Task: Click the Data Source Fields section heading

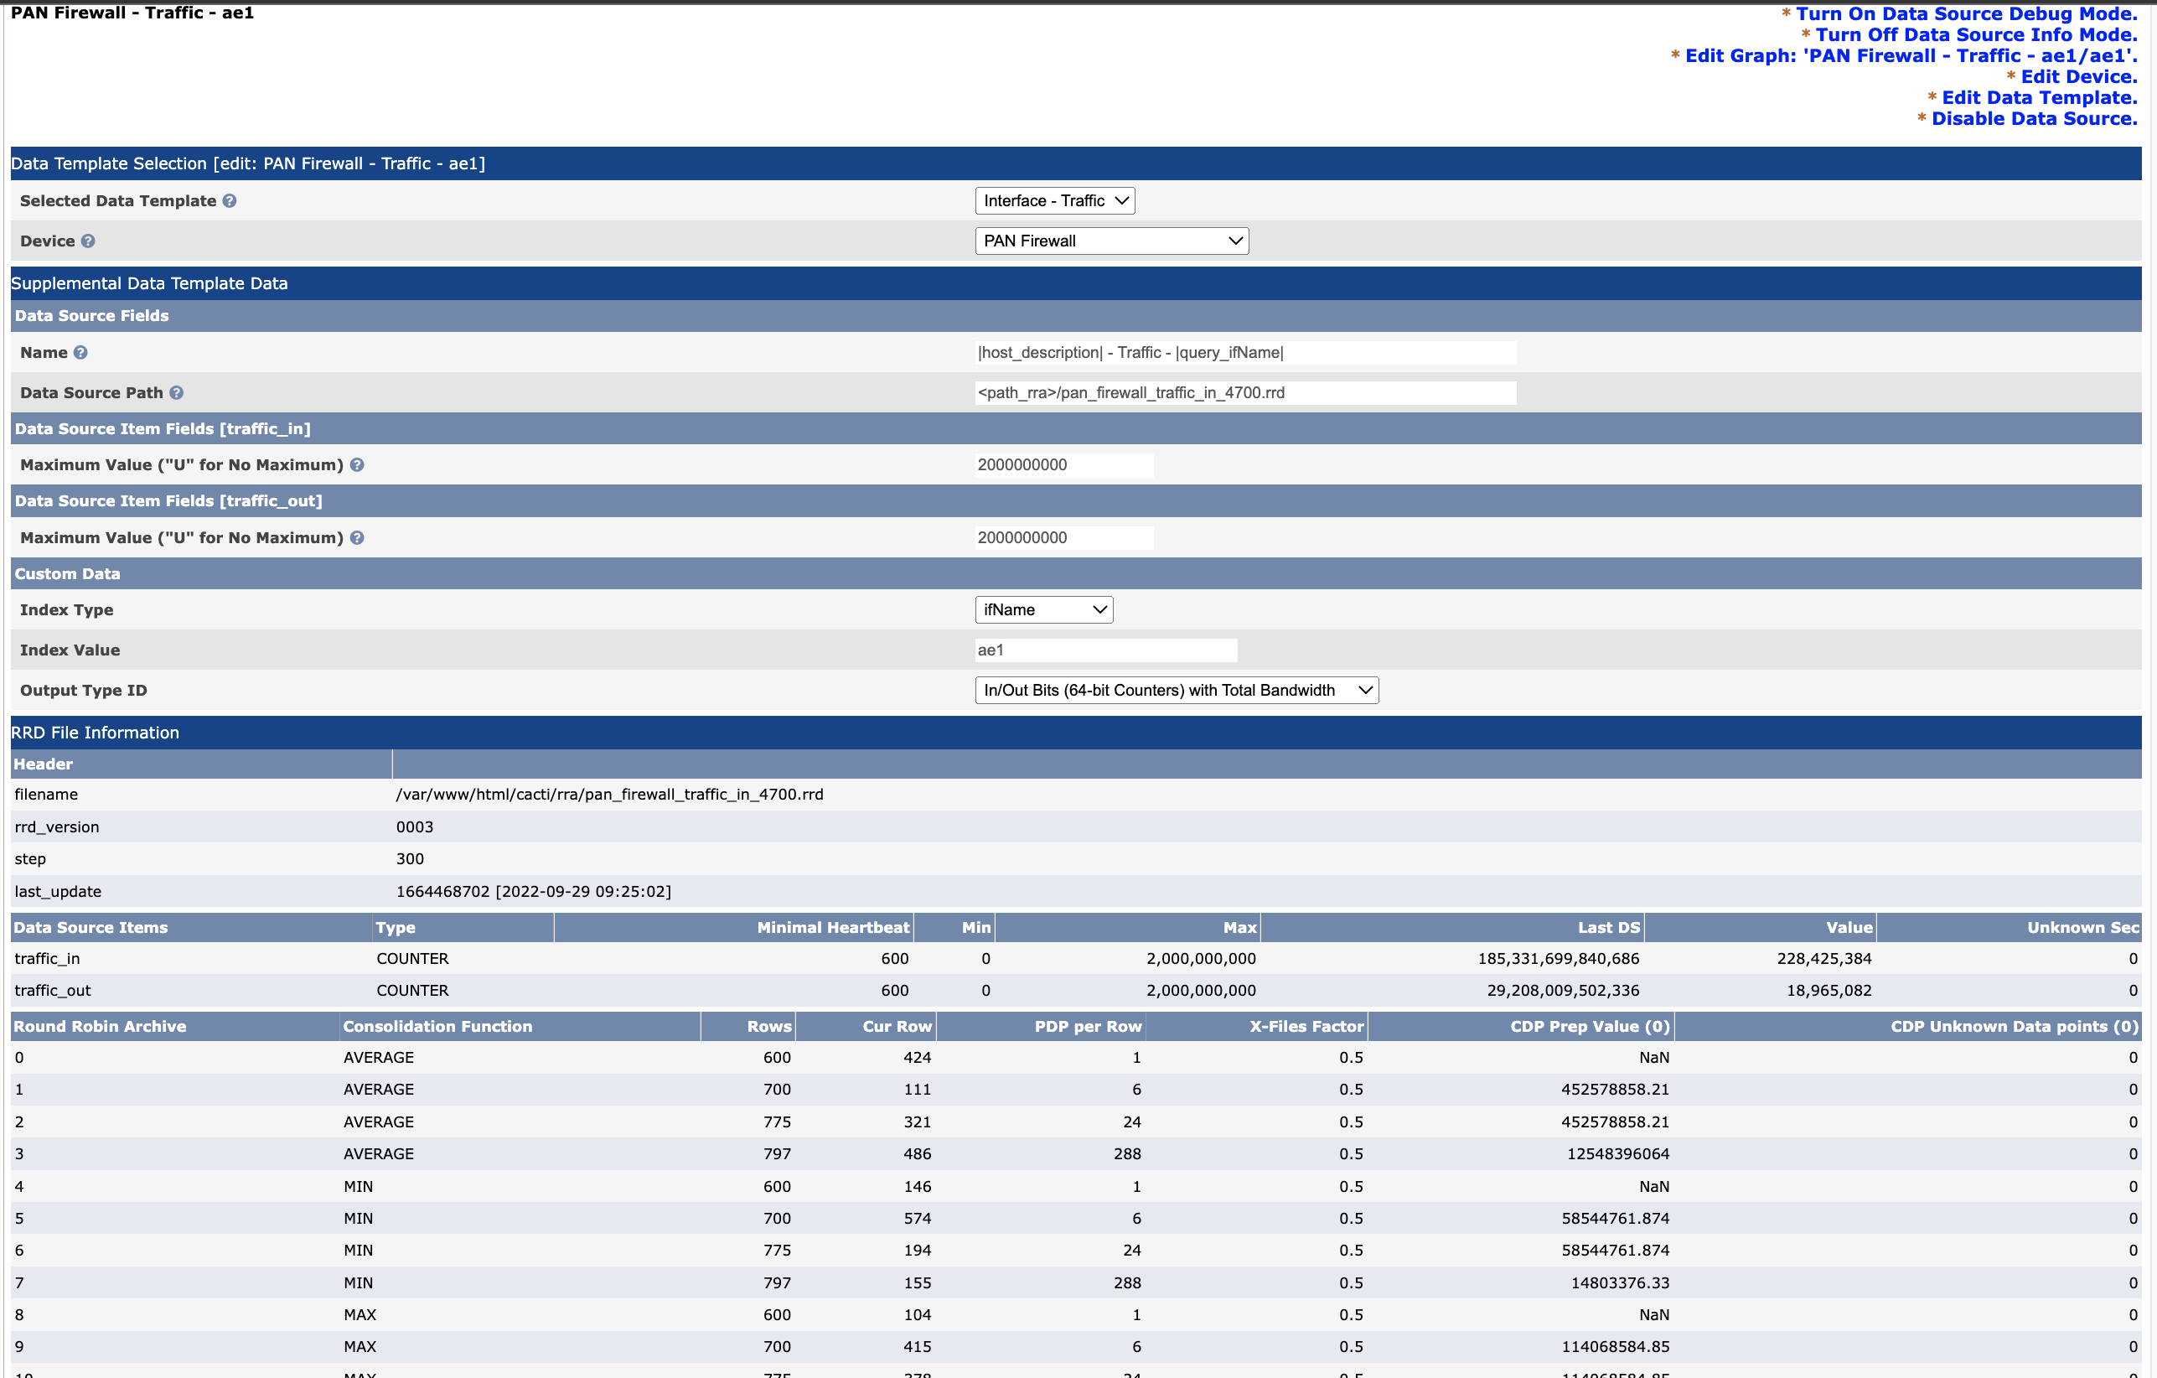Action: pos(1076,315)
